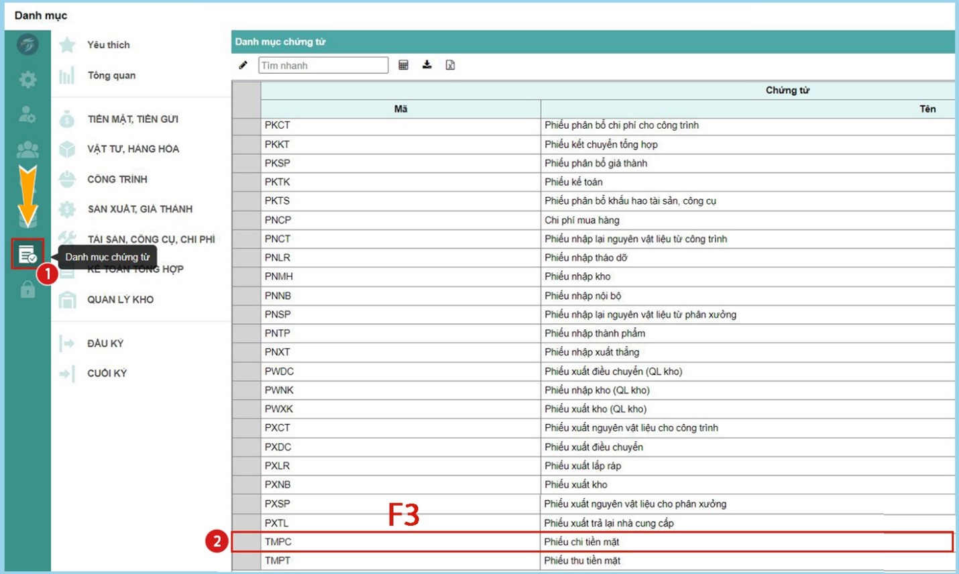Open the Yêu thích menu item
The height and width of the screenshot is (574, 959).
(108, 45)
